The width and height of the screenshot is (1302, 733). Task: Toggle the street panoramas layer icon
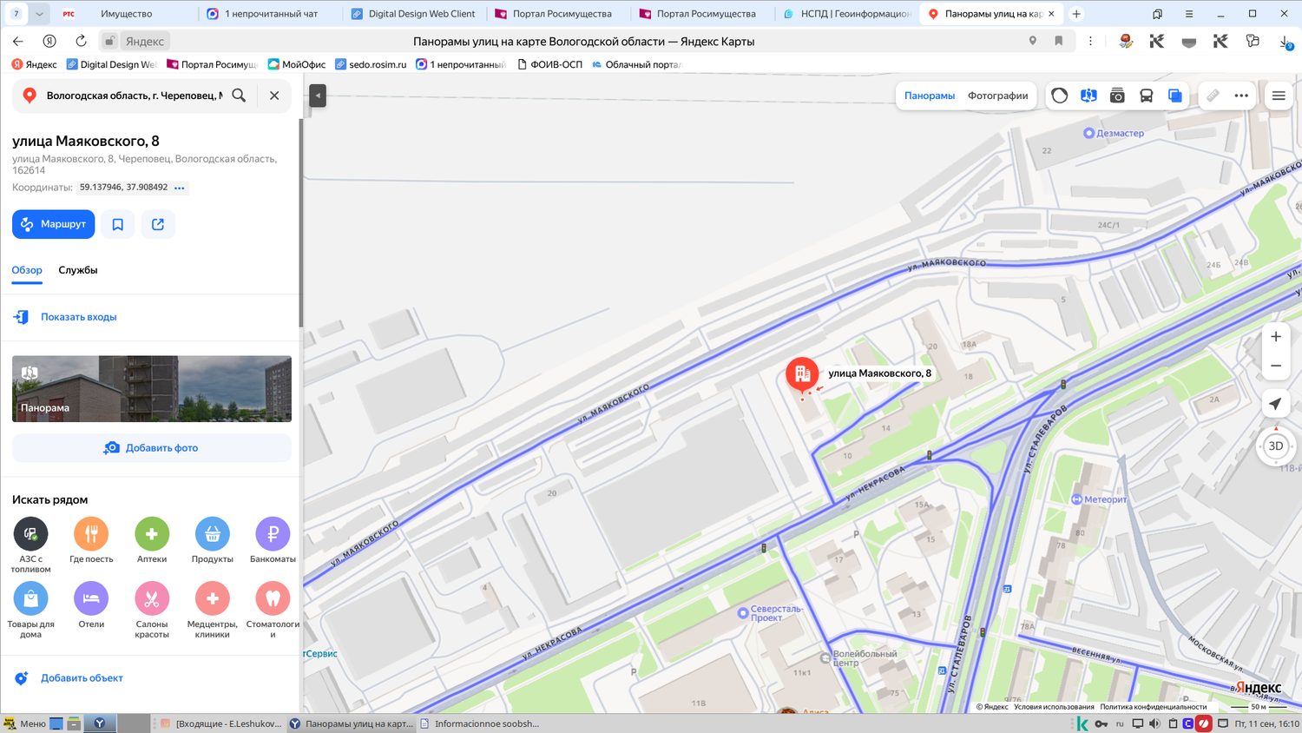(1088, 96)
